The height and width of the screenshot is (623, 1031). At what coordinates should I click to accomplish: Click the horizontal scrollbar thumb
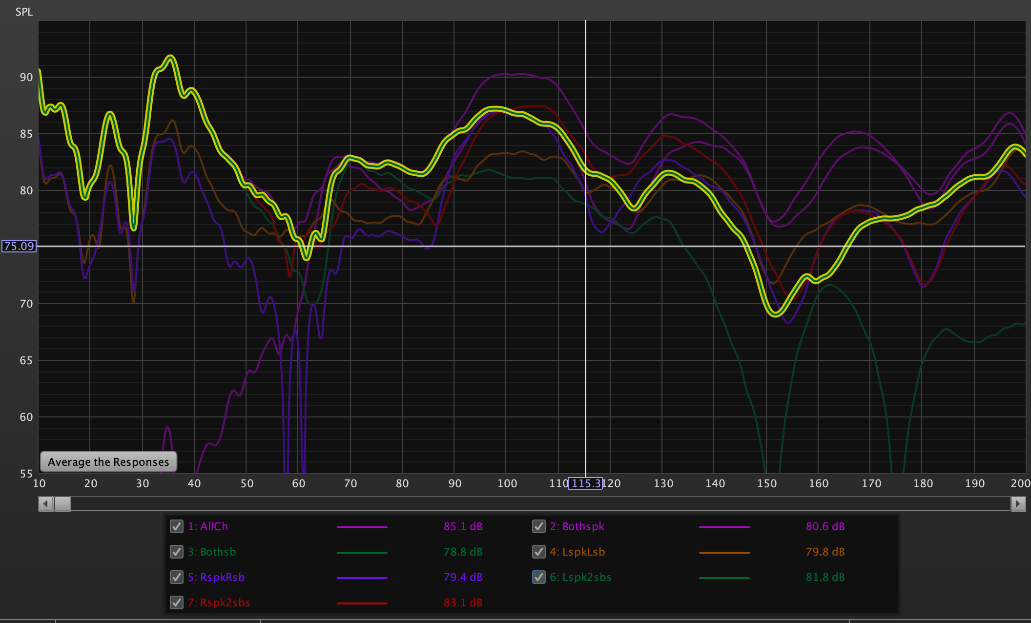point(62,503)
